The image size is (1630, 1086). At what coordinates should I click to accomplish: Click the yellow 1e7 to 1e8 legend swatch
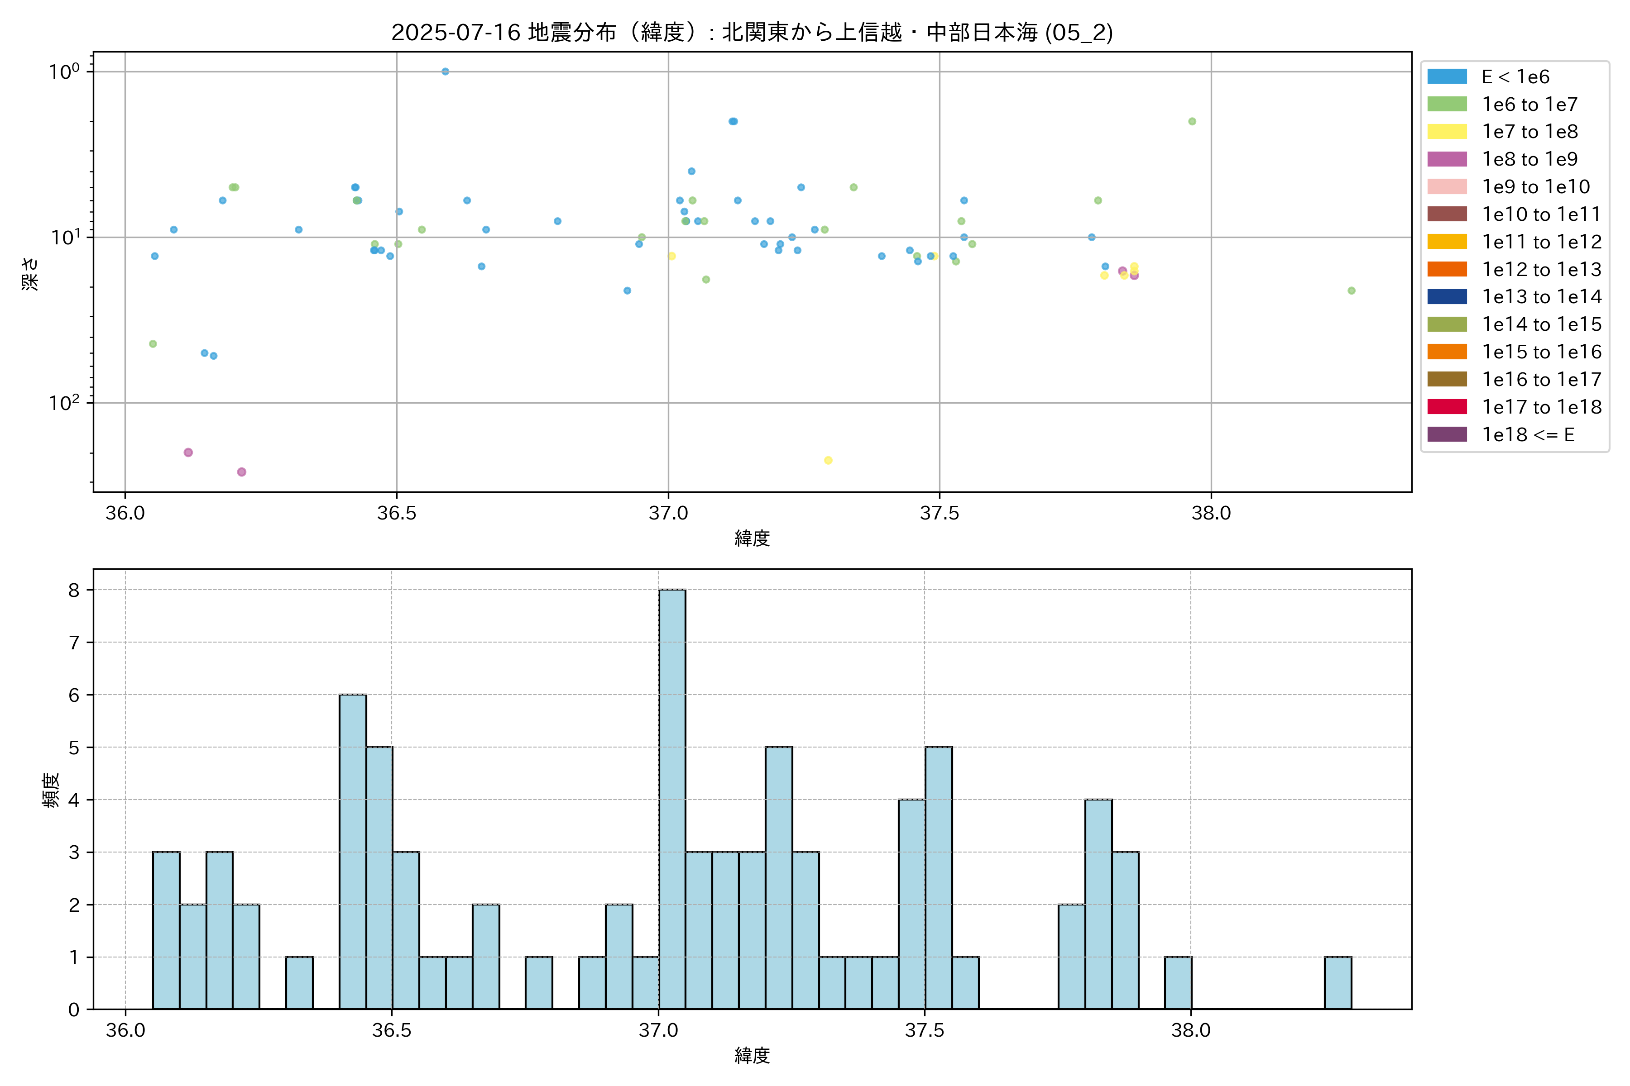[1446, 132]
